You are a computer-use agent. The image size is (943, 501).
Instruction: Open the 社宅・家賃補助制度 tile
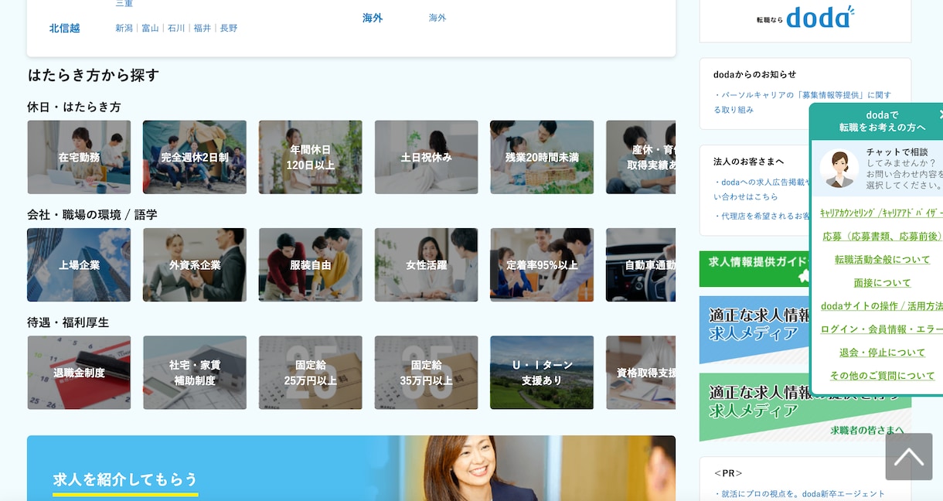[x=195, y=373]
